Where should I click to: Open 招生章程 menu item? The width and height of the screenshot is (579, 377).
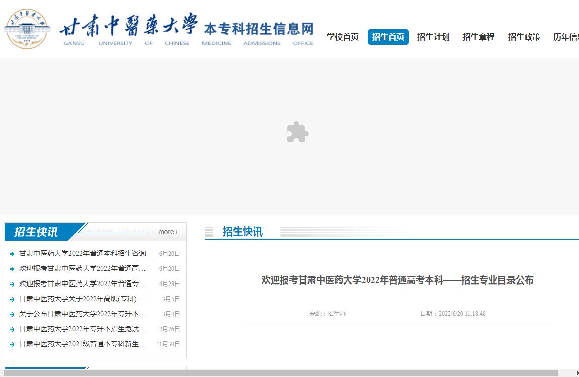(x=479, y=37)
